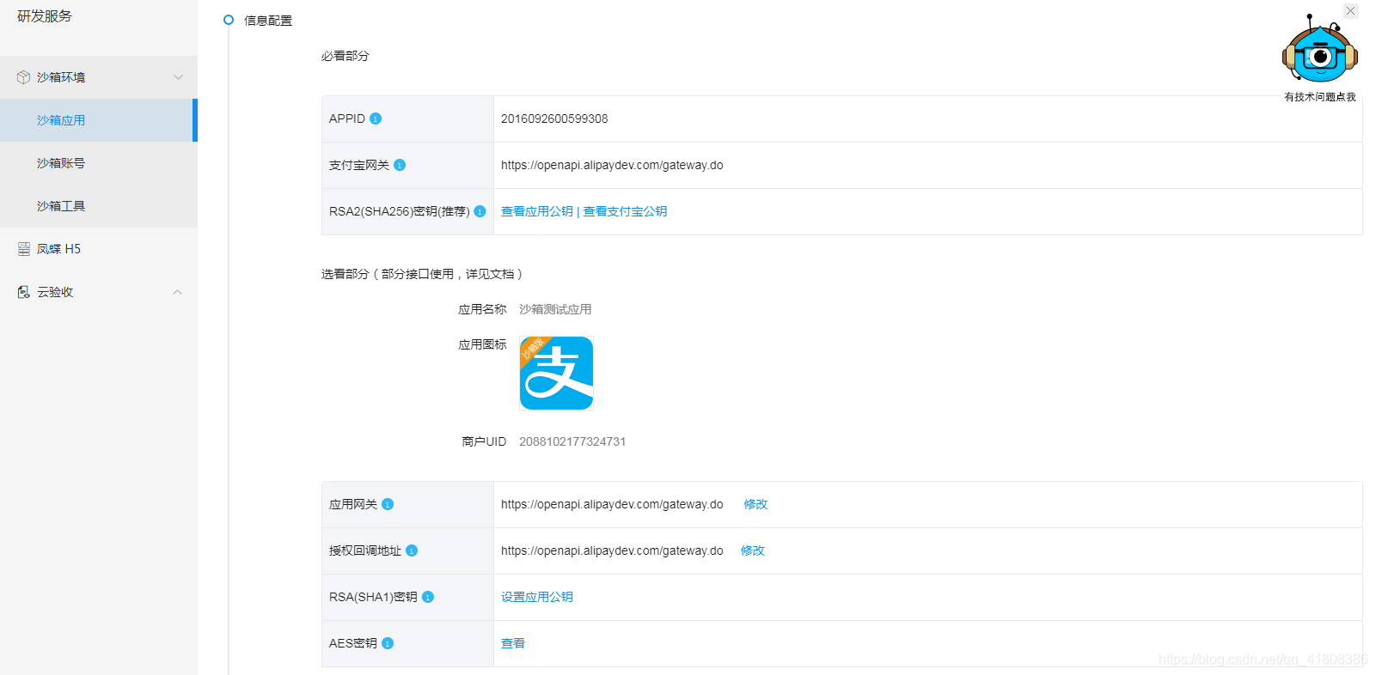Click the 信息配置 step circle marker
The image size is (1376, 675).
tap(229, 20)
